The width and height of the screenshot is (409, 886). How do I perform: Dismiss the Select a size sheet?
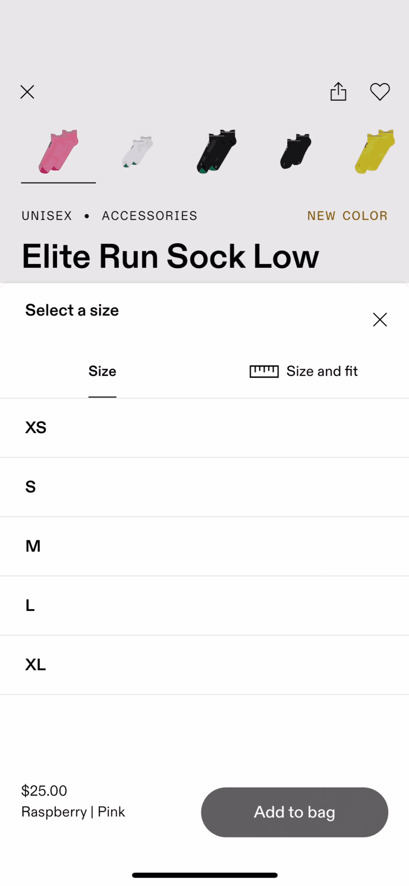click(x=380, y=319)
